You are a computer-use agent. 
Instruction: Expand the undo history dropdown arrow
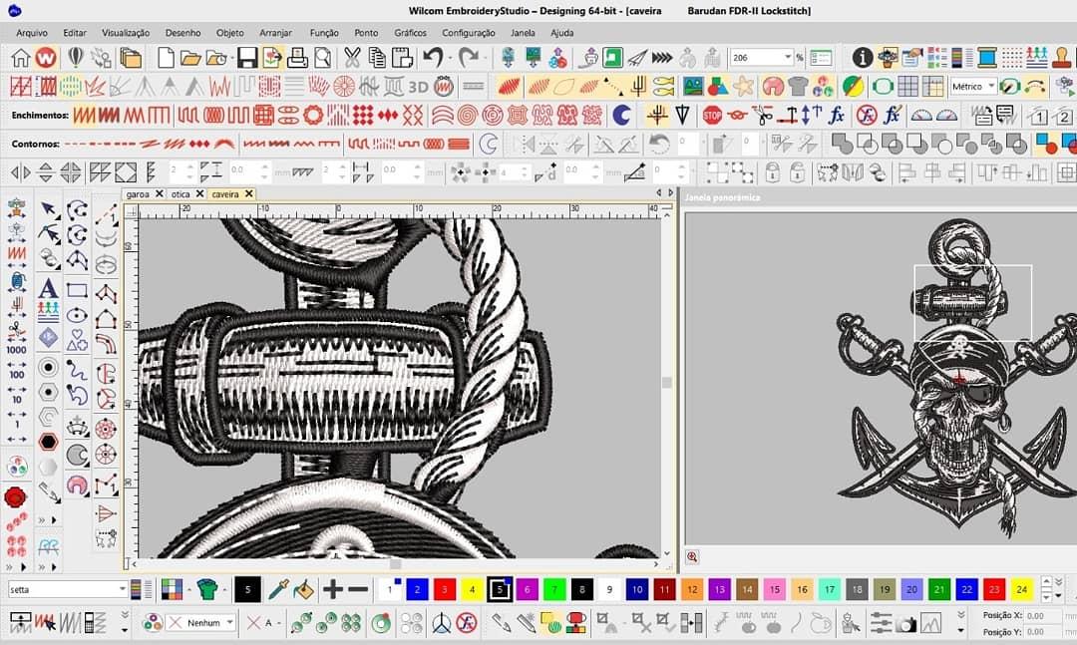449,58
